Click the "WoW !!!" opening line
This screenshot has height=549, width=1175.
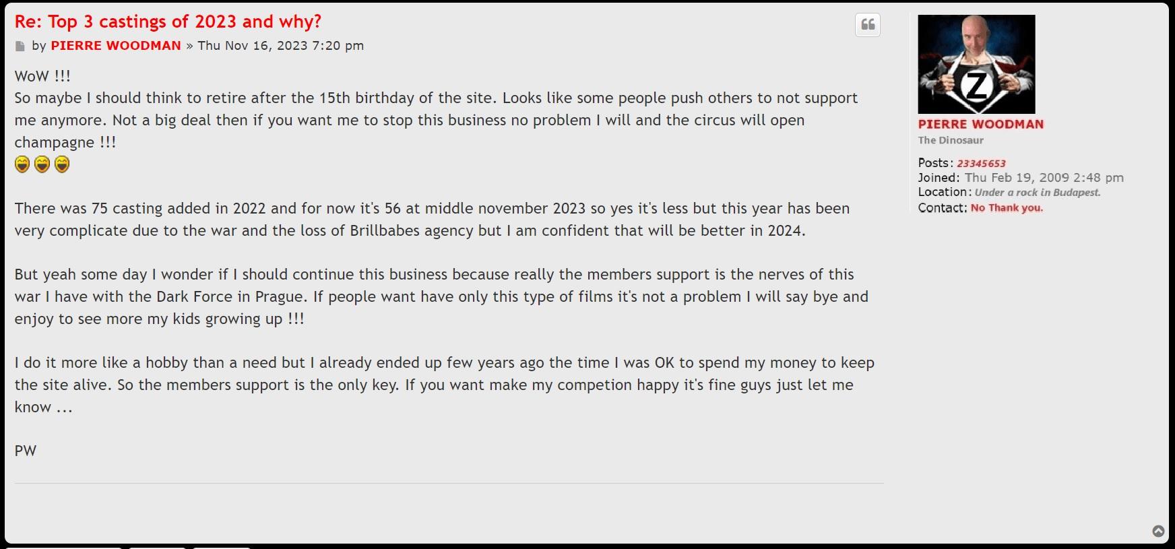[42, 76]
